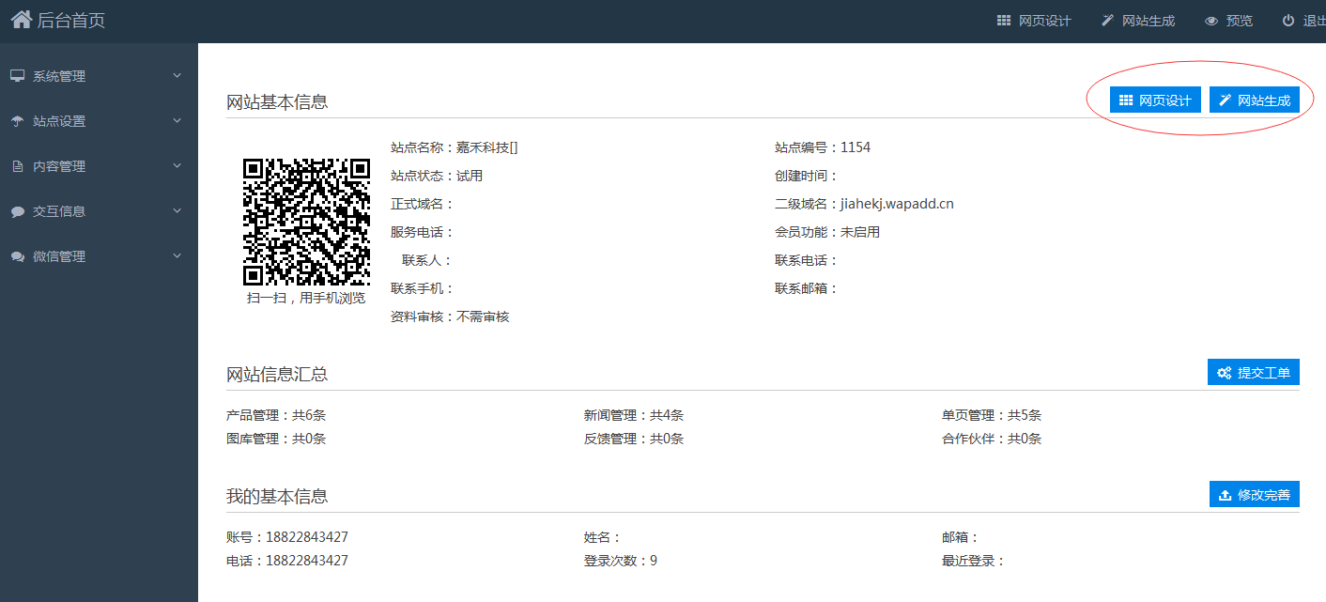This screenshot has width=1326, height=602.
Task: Click the umbrella icon next to 站点设置
Action: pos(17,121)
